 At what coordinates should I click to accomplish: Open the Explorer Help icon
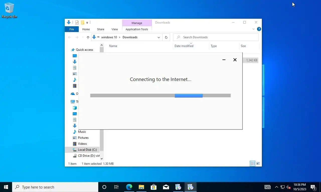(x=259, y=29)
